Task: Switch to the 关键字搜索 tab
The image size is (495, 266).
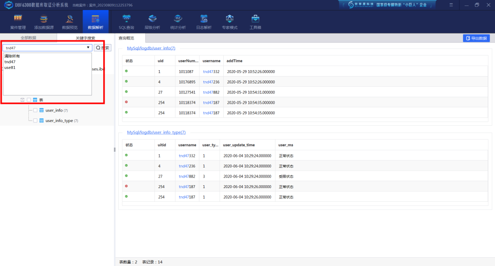Action: [x=85, y=38]
